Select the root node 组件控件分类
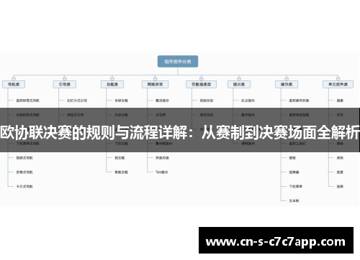The height and width of the screenshot is (260, 360). [178, 62]
